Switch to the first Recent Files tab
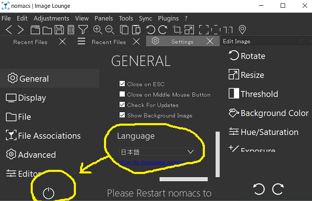The height and width of the screenshot is (201, 312). (x=30, y=42)
